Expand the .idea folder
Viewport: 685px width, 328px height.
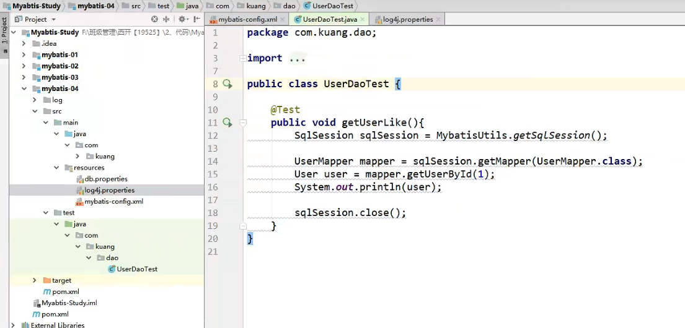click(x=24, y=43)
